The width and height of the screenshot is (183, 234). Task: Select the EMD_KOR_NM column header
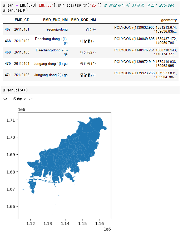coord(83,20)
